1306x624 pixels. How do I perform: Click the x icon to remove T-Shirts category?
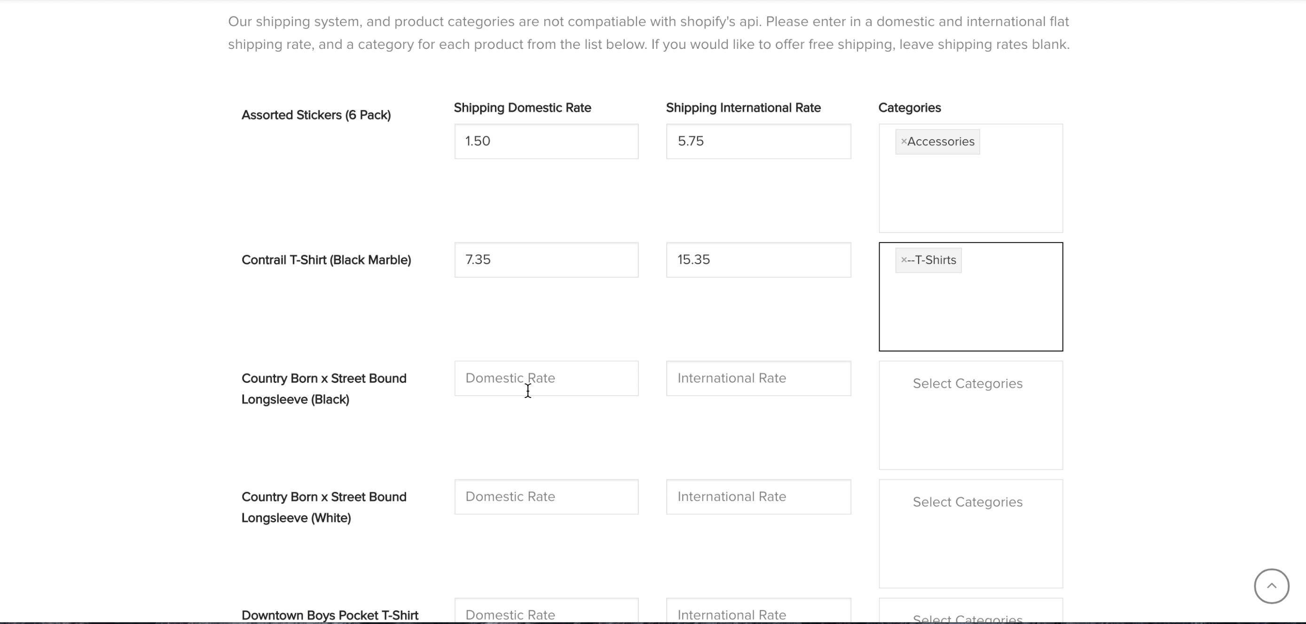(x=904, y=259)
